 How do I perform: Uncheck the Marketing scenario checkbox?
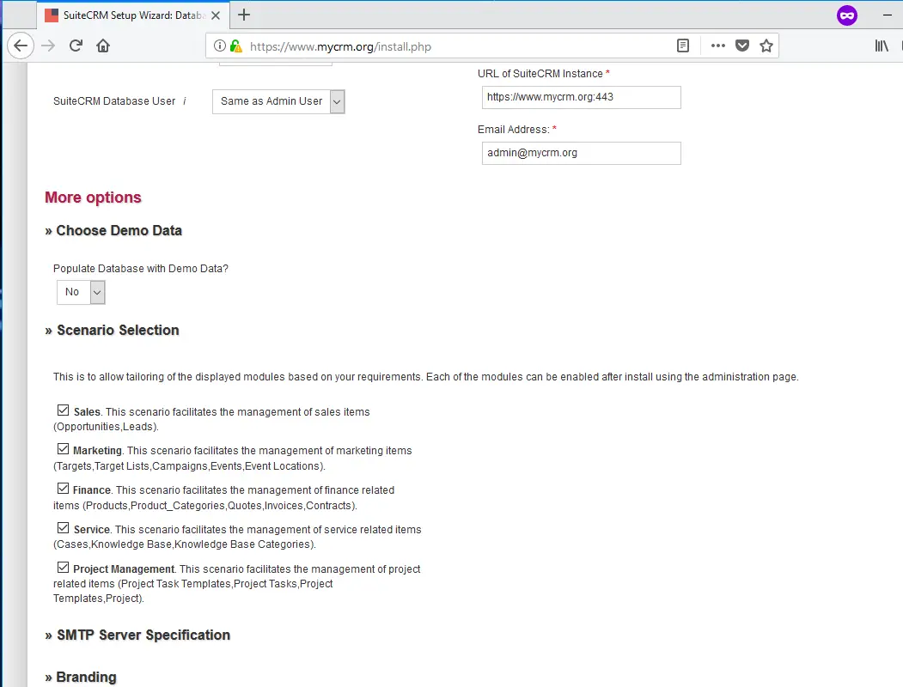click(64, 449)
